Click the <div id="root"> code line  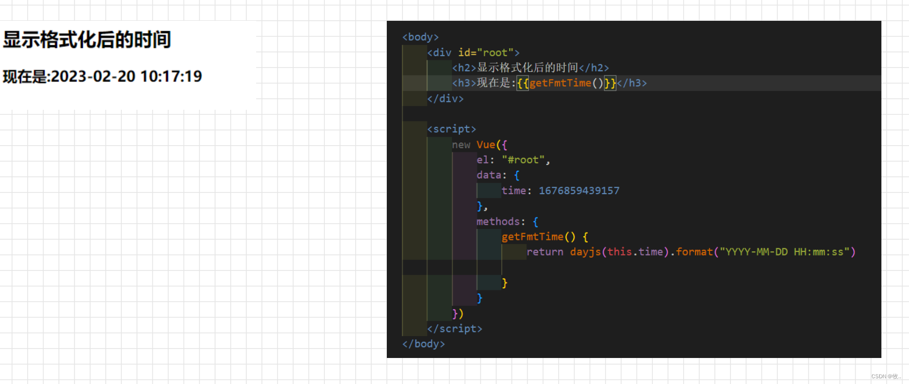(x=473, y=53)
